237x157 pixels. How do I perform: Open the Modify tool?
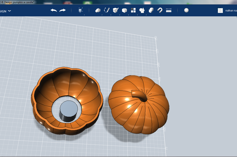click(x=124, y=10)
